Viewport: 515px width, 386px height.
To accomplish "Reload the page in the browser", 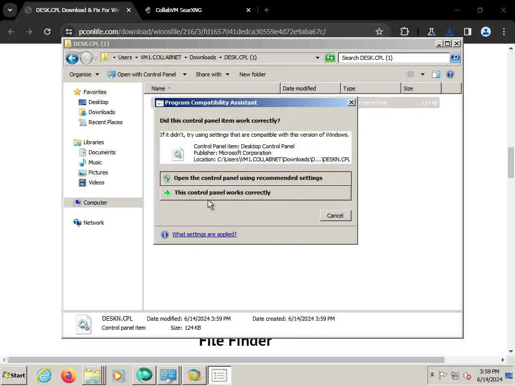I will tap(47, 32).
